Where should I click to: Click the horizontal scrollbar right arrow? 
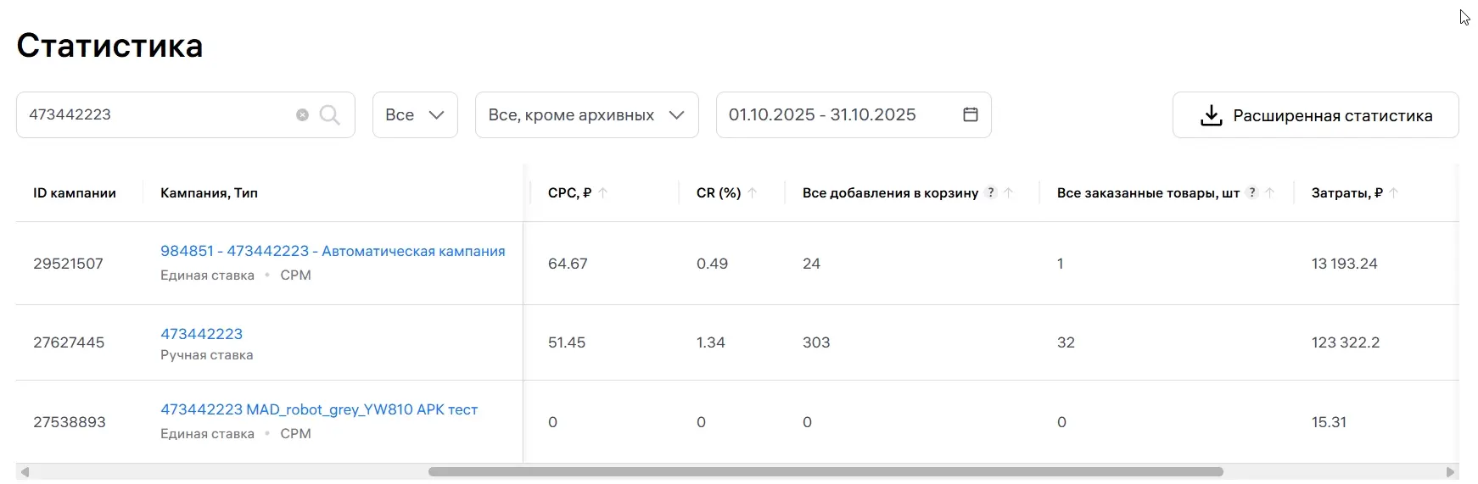tap(1451, 472)
